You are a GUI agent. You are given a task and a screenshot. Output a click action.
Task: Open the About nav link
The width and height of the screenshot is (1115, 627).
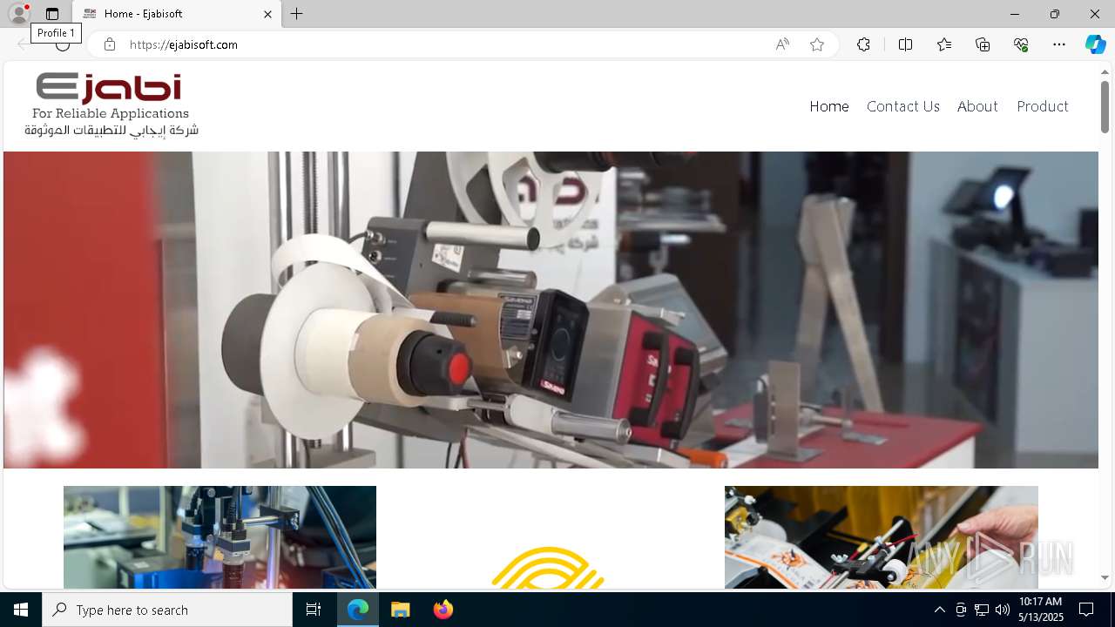977,106
